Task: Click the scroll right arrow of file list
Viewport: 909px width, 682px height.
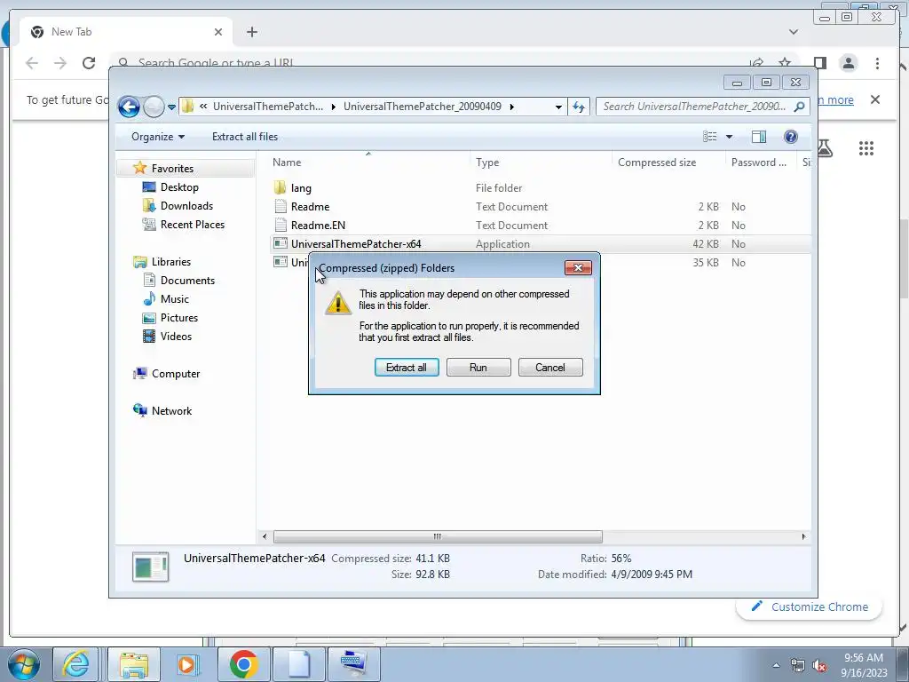Action: pos(803,536)
